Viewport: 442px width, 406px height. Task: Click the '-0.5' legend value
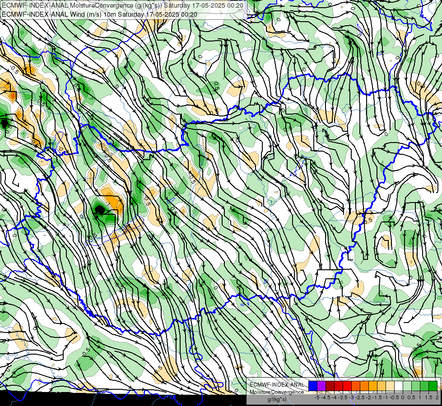394,397
